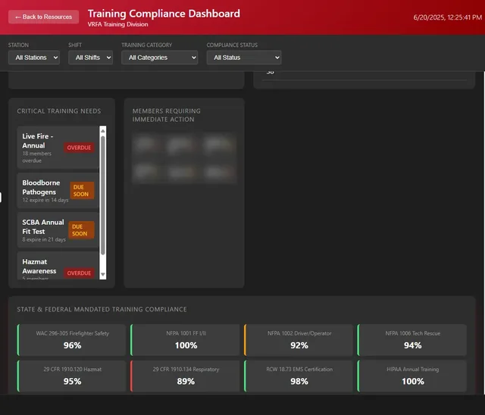
Task: Open the NFPA 1006 Tech Rescue 94% card
Action: (x=412, y=340)
